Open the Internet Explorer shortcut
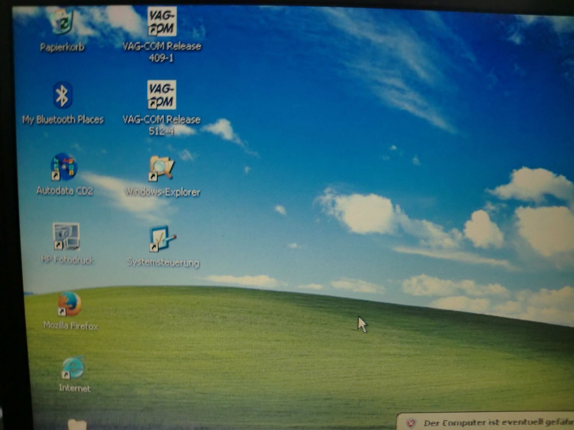 tap(73, 367)
